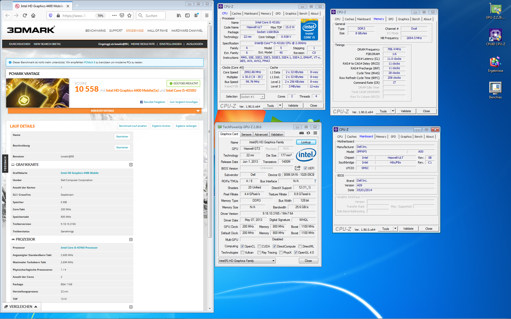Close the Intel HD Graphics tab
Image resolution: width=511 pixels, height=319 pixels.
68,6
